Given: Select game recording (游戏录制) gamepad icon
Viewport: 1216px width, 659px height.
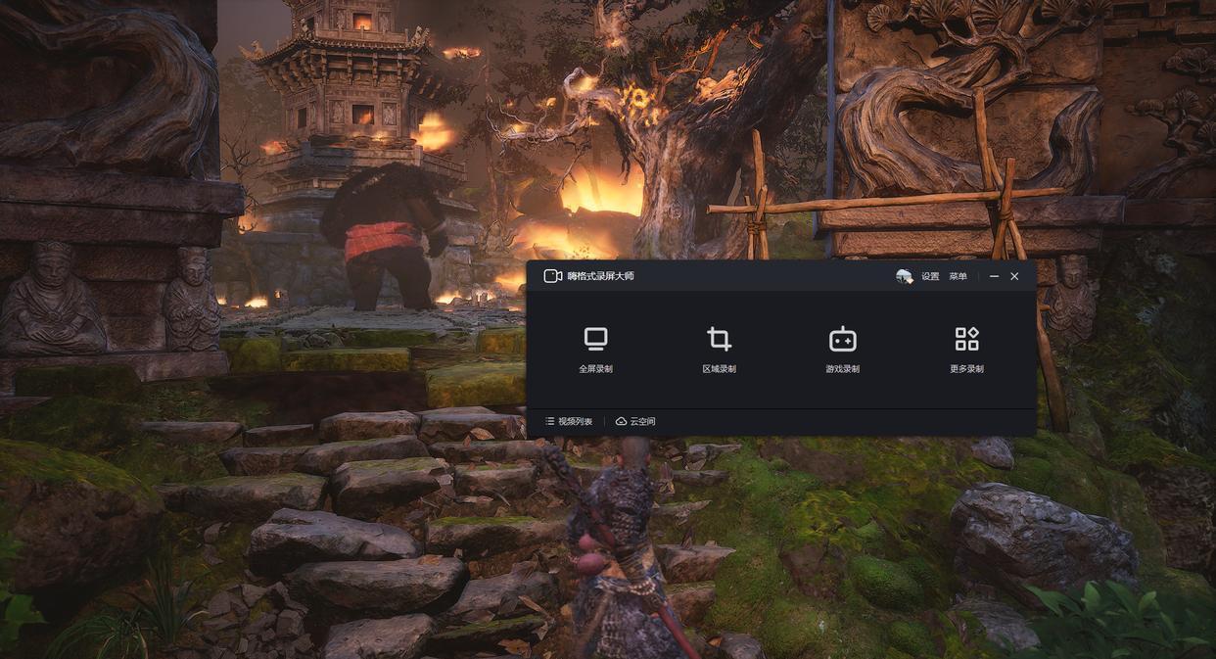Looking at the screenshot, I should (x=842, y=339).
